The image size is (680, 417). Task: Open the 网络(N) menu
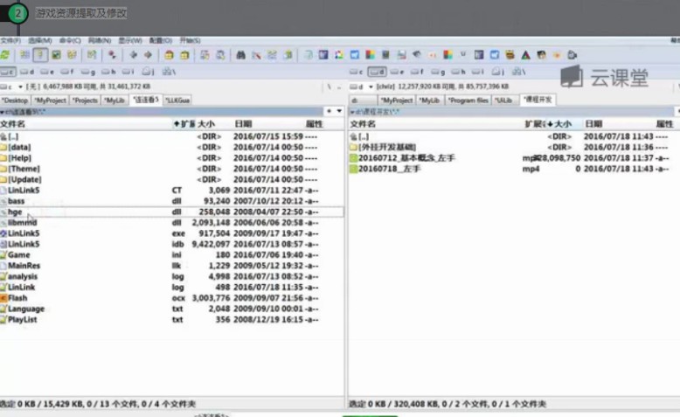[100, 40]
